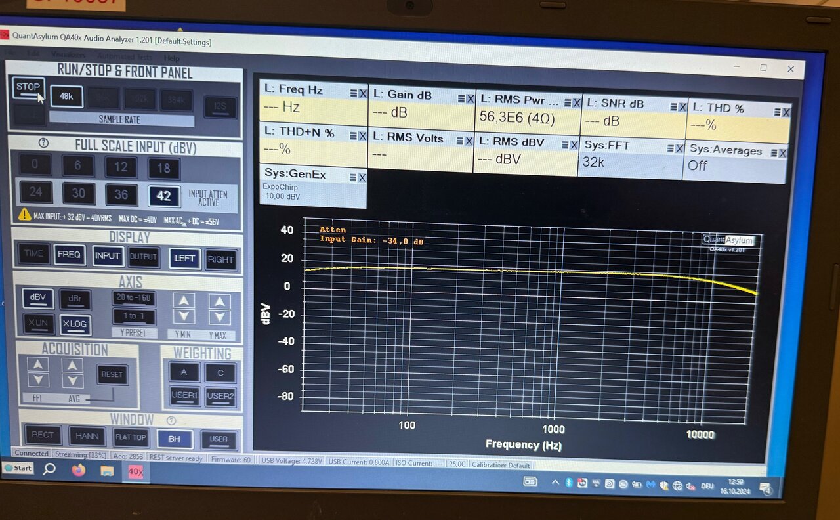Open settings menu of L: RMS Volts tile
The height and width of the screenshot is (520, 840).
[461, 141]
